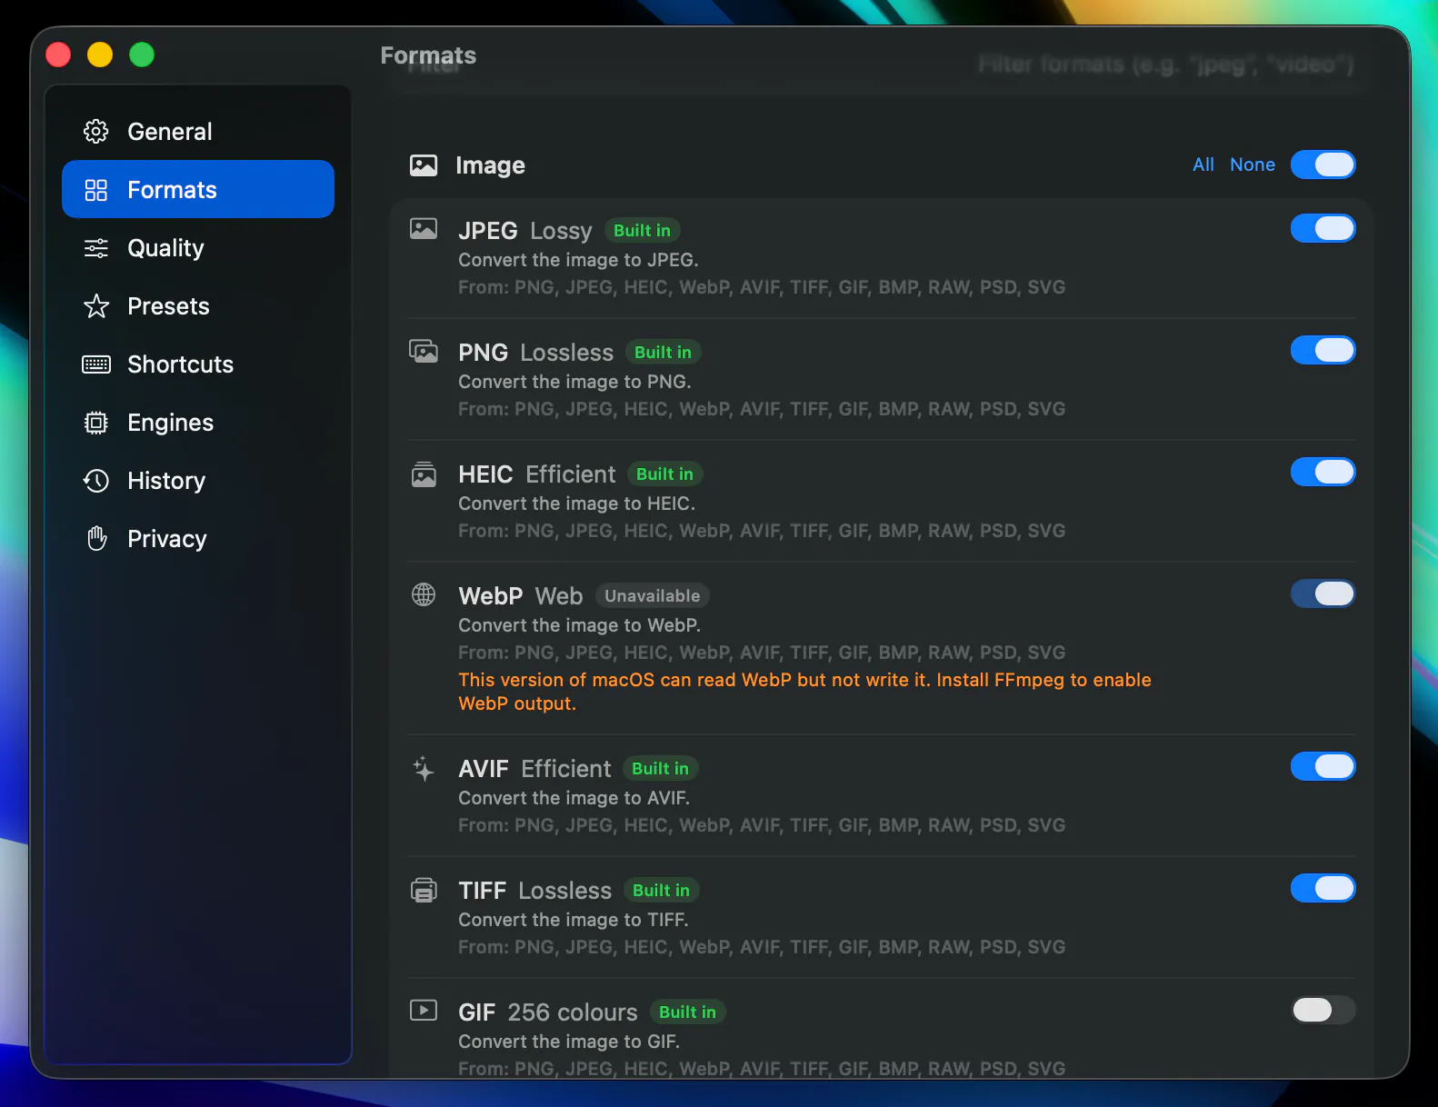Viewport: 1438px width, 1107px height.
Task: Click the 'Convert the image to AVIF.' text
Action: tap(574, 798)
